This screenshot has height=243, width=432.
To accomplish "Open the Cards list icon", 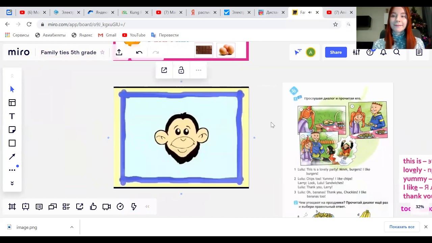I will [x=66, y=207].
